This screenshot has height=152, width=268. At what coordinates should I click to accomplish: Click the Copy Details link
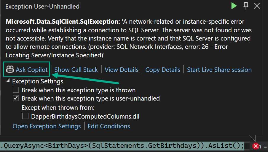(x=163, y=70)
